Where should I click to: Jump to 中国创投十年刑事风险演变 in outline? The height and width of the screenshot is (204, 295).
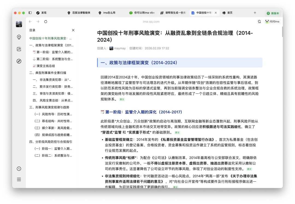click(51, 38)
